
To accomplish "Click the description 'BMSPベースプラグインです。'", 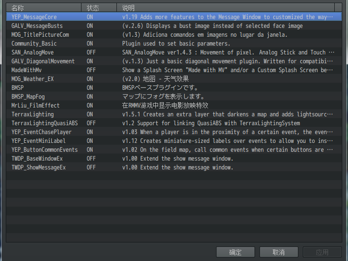I will pyautogui.click(x=160, y=88).
